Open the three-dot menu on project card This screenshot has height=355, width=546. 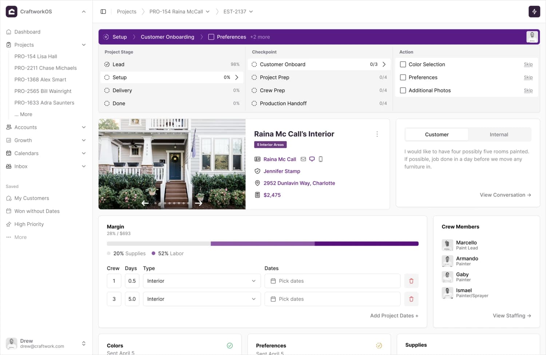(x=377, y=134)
